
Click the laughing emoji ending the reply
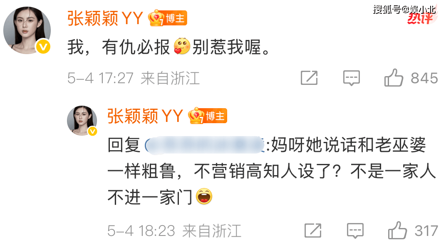[x=204, y=196]
